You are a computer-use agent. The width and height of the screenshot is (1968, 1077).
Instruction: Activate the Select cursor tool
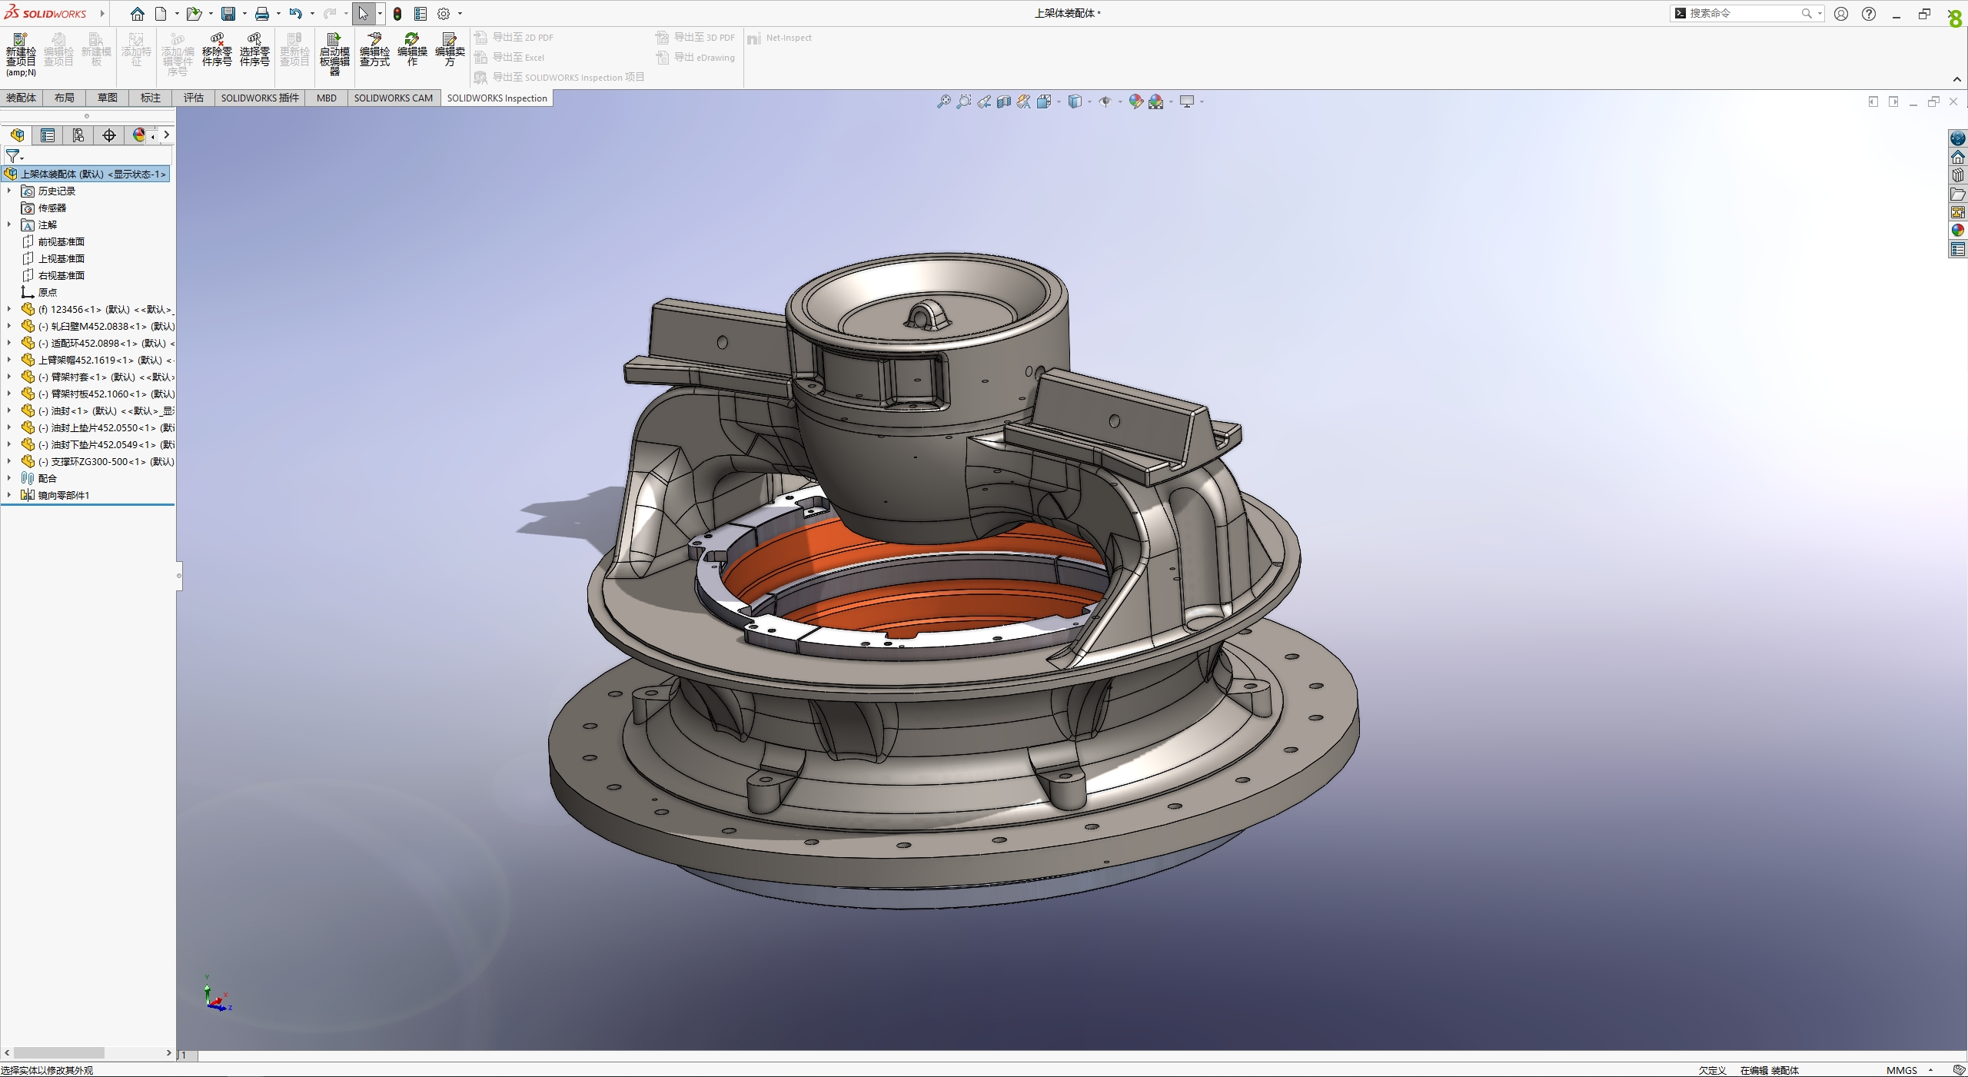click(x=363, y=14)
